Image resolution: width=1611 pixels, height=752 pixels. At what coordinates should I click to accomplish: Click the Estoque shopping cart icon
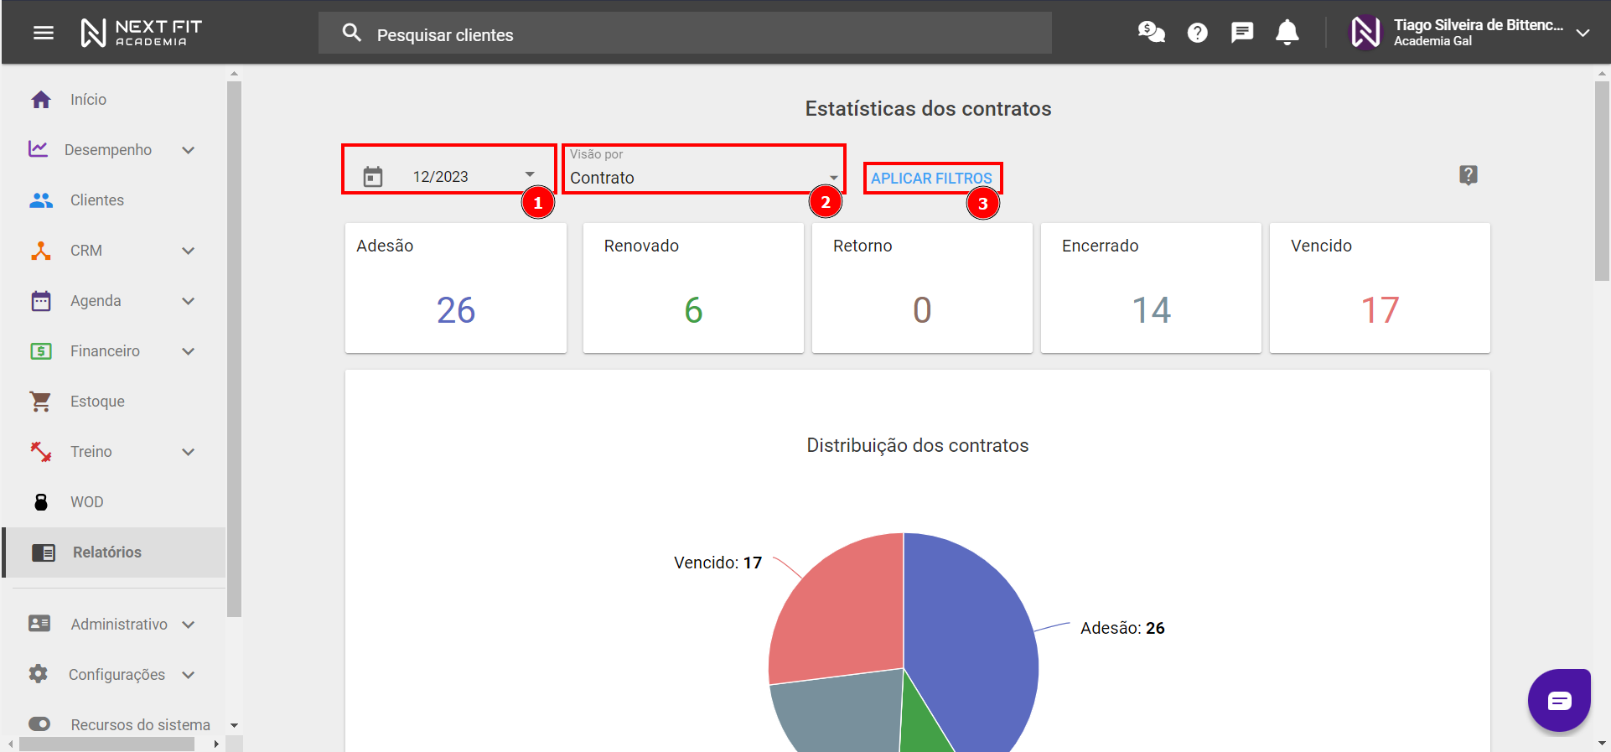pos(40,402)
